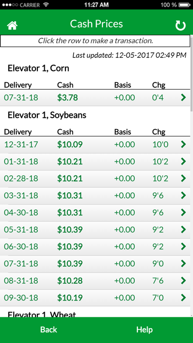
Task: Open Soybeans 01-31-18 row chevron
Action: 183,162
